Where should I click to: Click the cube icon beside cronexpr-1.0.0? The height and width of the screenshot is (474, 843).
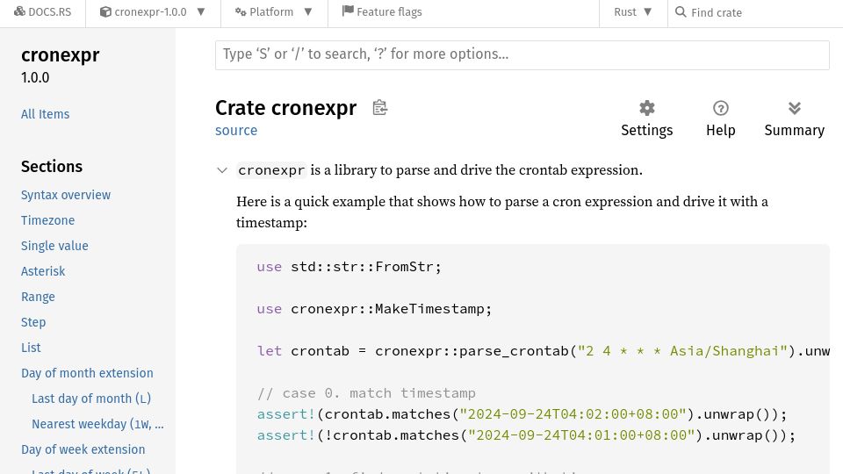pos(105,11)
